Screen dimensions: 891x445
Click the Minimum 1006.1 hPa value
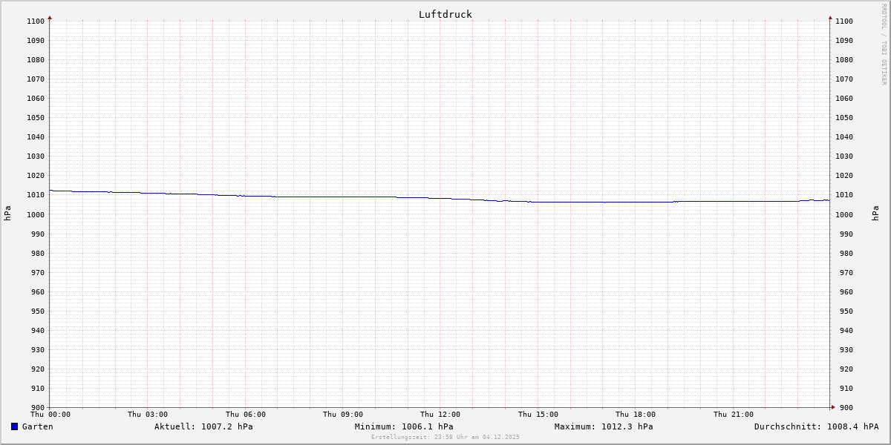[x=404, y=426]
